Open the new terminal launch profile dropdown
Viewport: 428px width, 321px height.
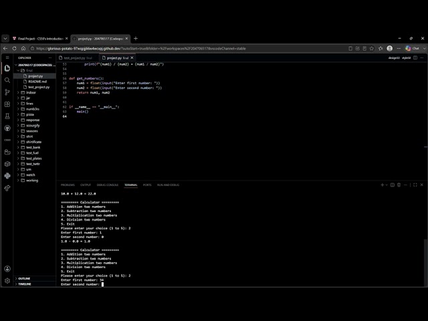pyautogui.click(x=387, y=185)
